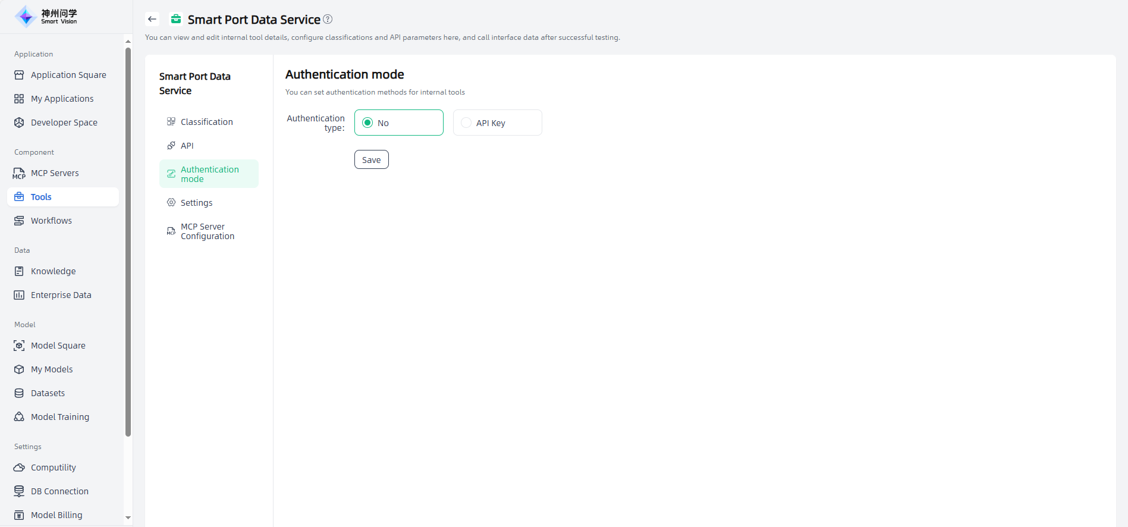The image size is (1128, 527).
Task: Click the help question mark icon
Action: click(x=328, y=20)
